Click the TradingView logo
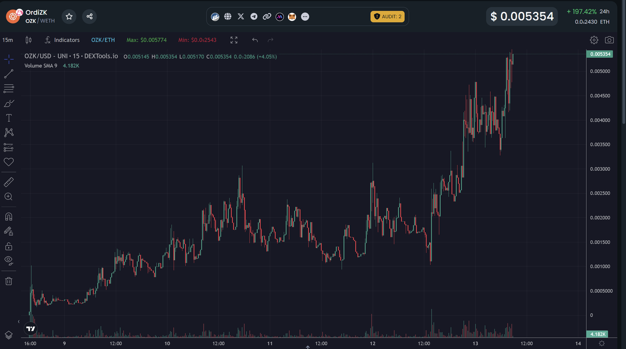 coord(31,329)
